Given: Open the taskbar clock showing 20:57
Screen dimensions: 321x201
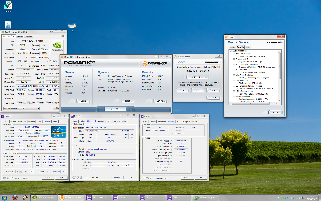Looking at the screenshot, I should 312,198.
